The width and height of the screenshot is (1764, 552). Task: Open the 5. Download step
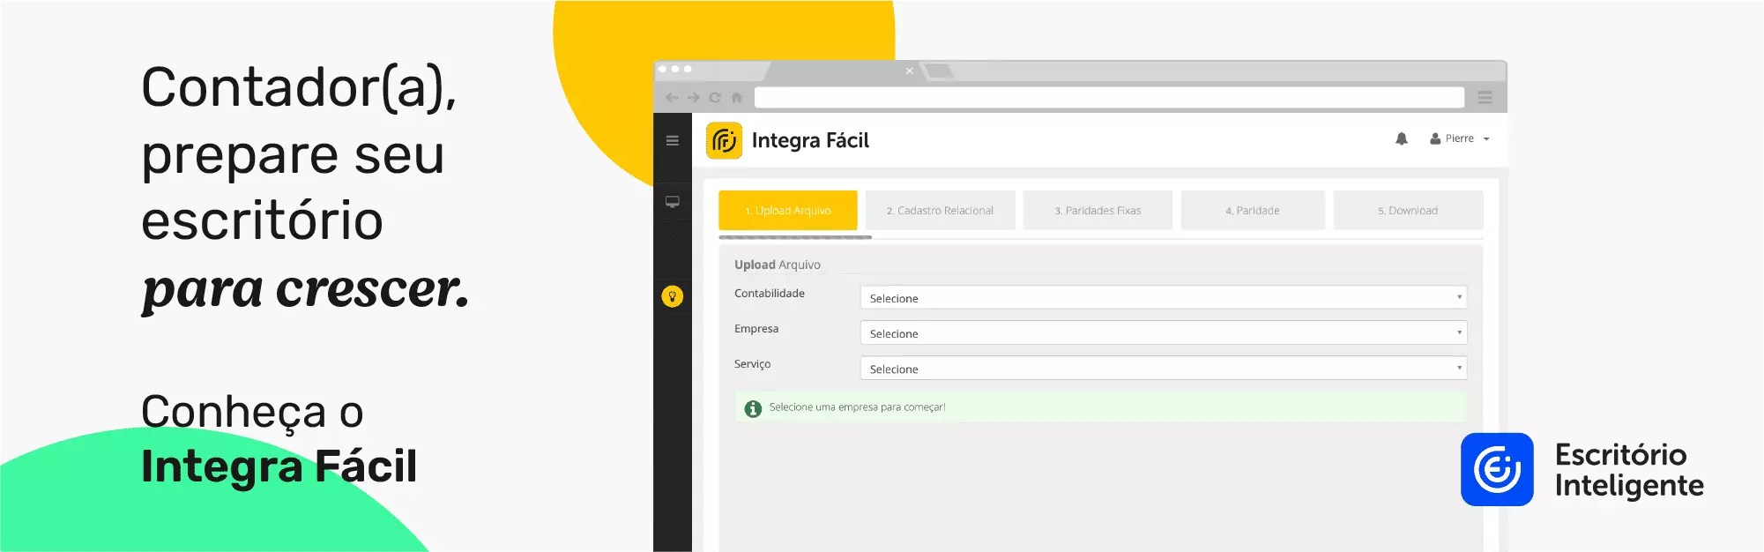click(1408, 211)
